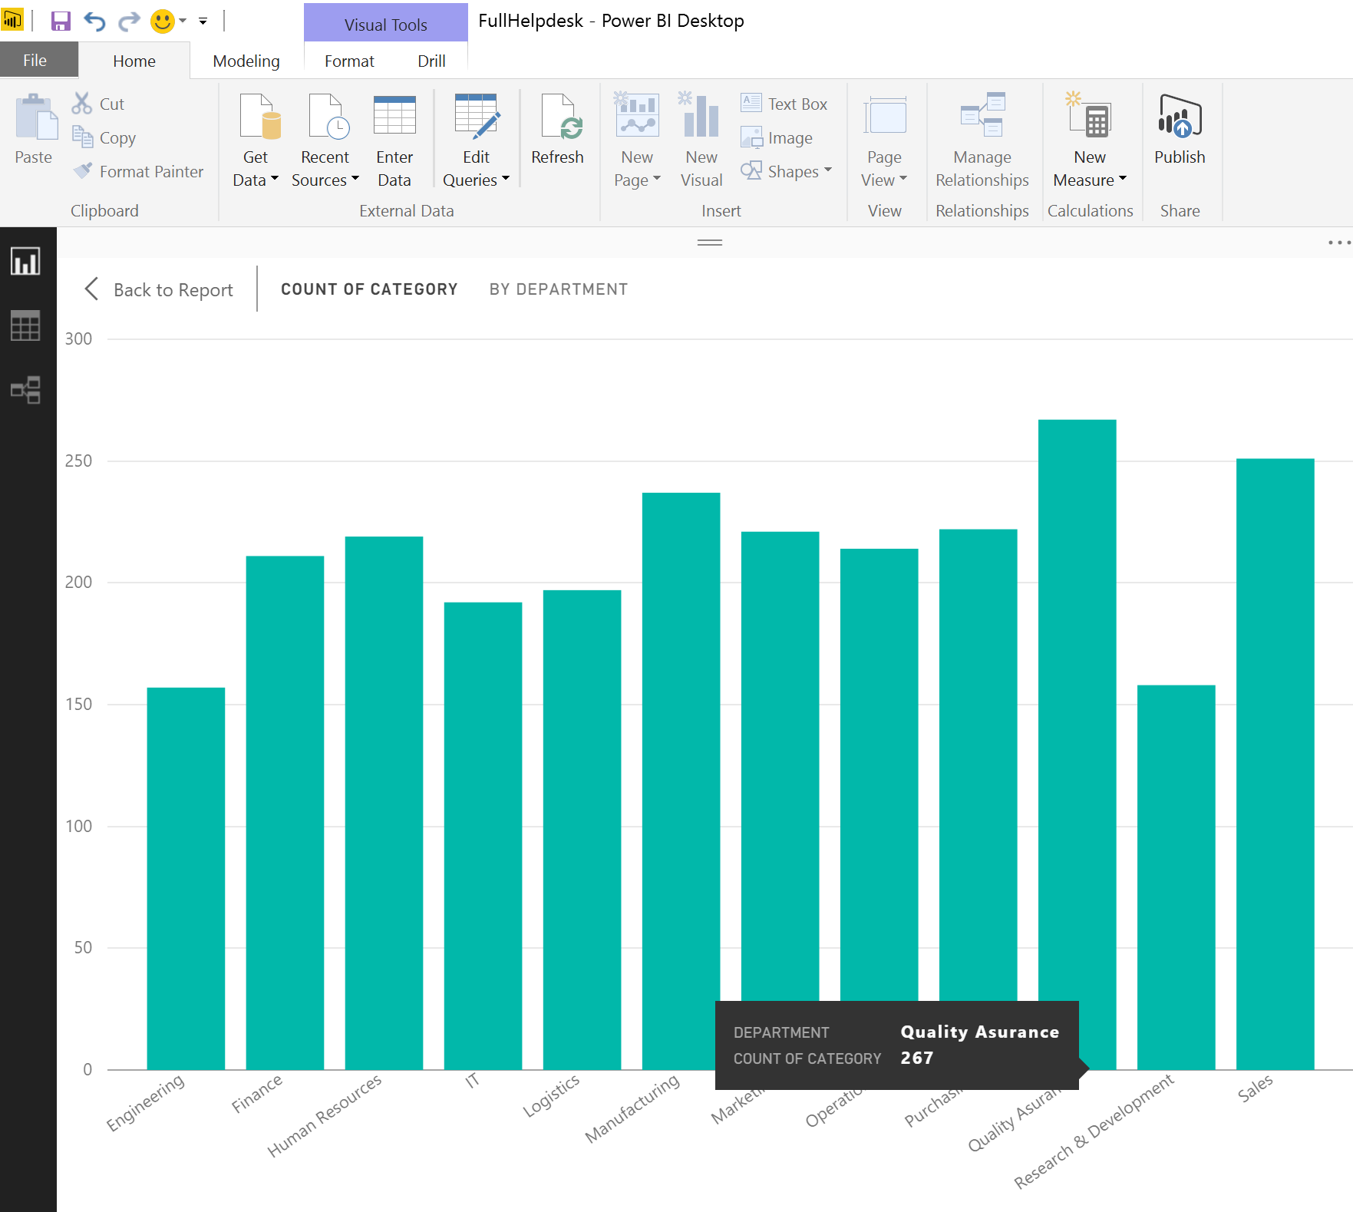Click the smiley feedback icon
1353x1212 pixels.
click(x=162, y=21)
